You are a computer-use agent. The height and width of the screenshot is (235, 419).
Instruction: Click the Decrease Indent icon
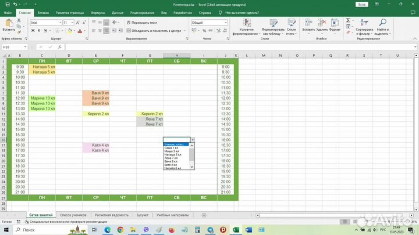114,31
